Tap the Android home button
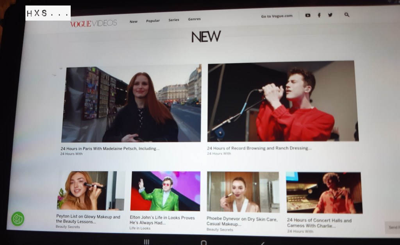The width and height of the screenshot is (400, 245). (203, 242)
